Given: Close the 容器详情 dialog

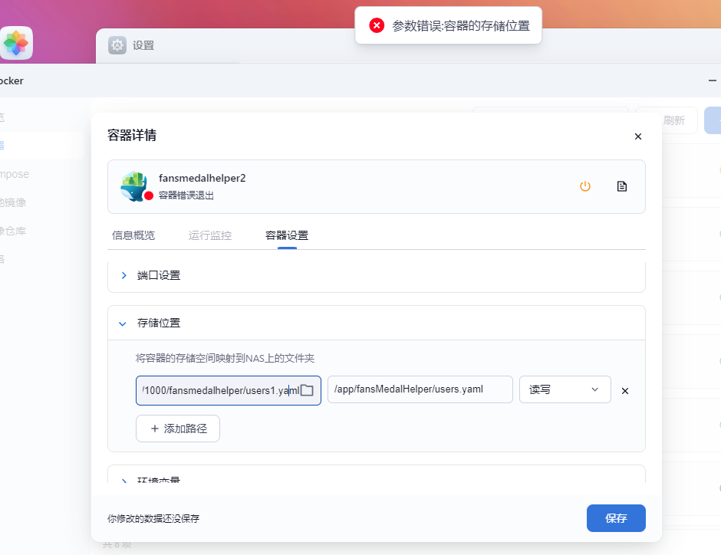Looking at the screenshot, I should 637,136.
